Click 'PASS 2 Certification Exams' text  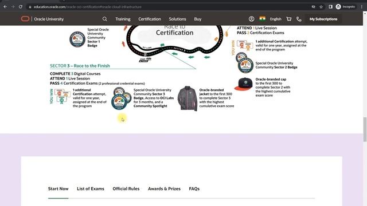(260, 33)
